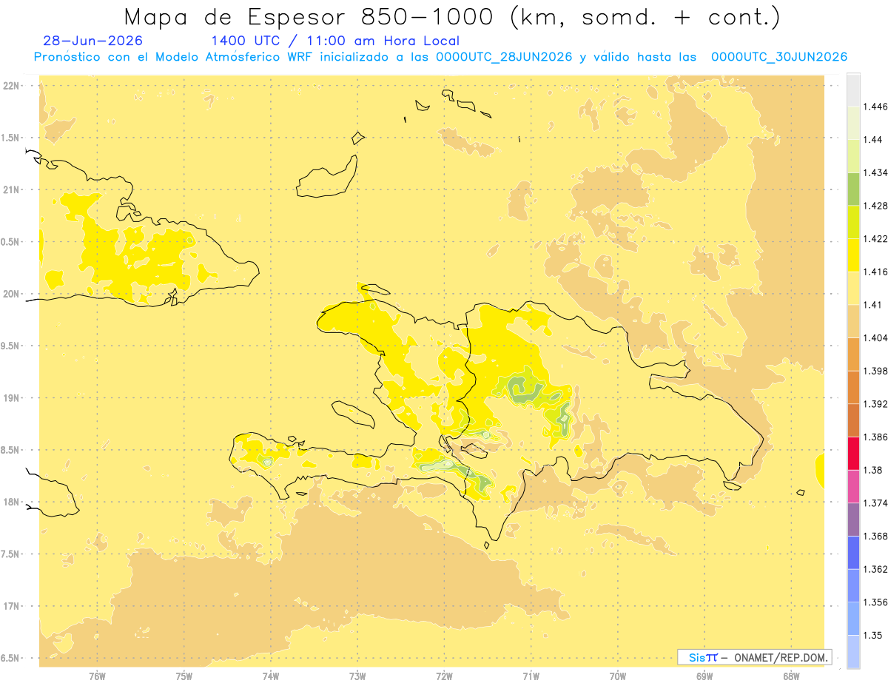
Task: Click the latitude label '21N'
Action: (10, 189)
